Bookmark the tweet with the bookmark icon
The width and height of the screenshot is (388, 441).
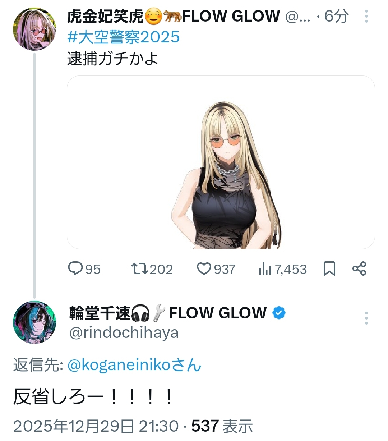(329, 268)
